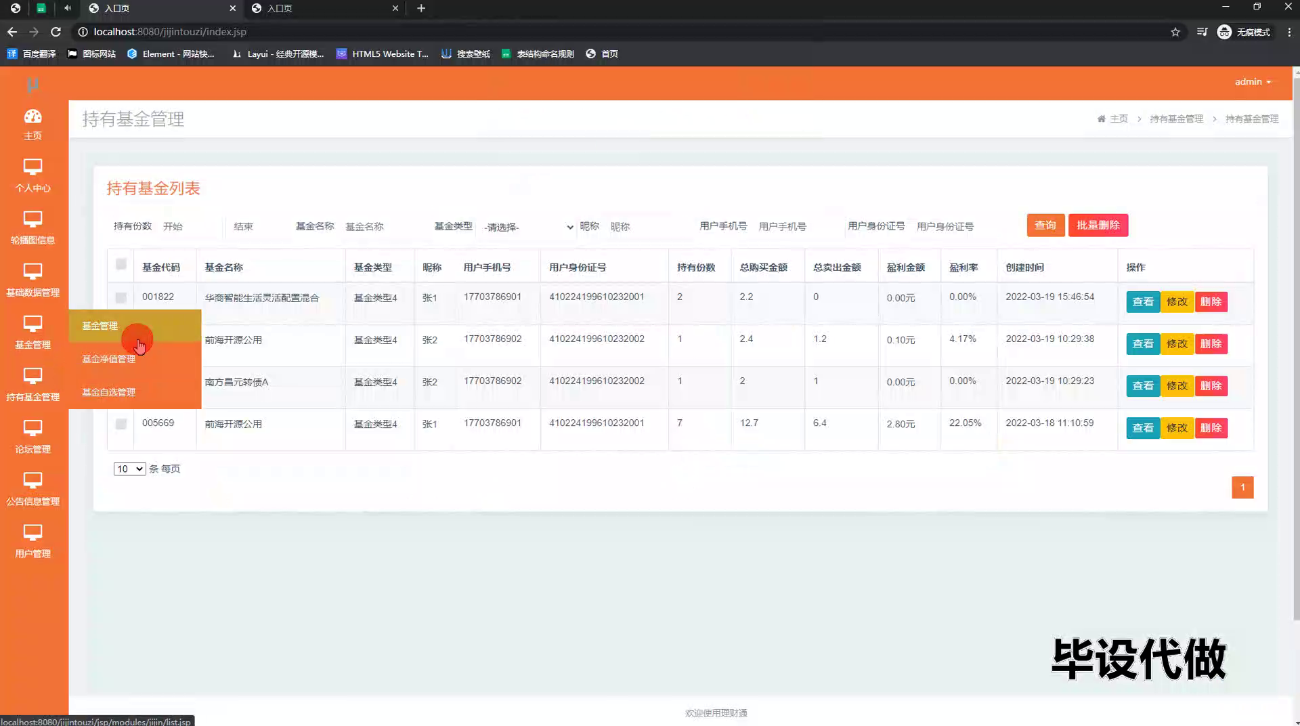
Task: Open 轮播图信息 sidebar icon
Action: tap(32, 219)
